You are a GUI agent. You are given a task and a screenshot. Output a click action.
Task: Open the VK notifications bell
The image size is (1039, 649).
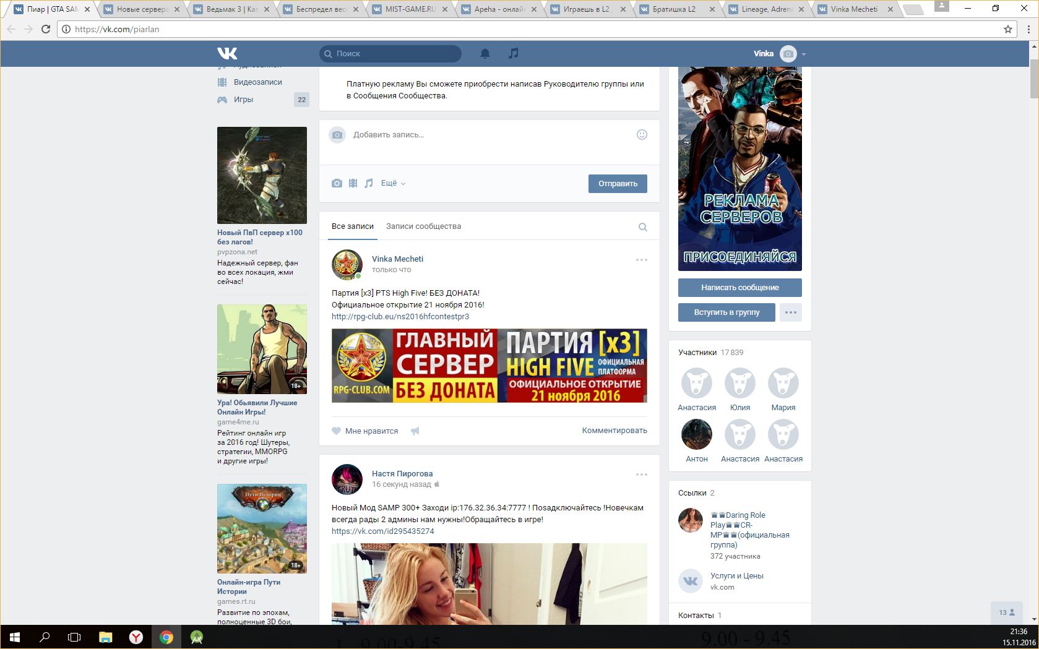[485, 54]
